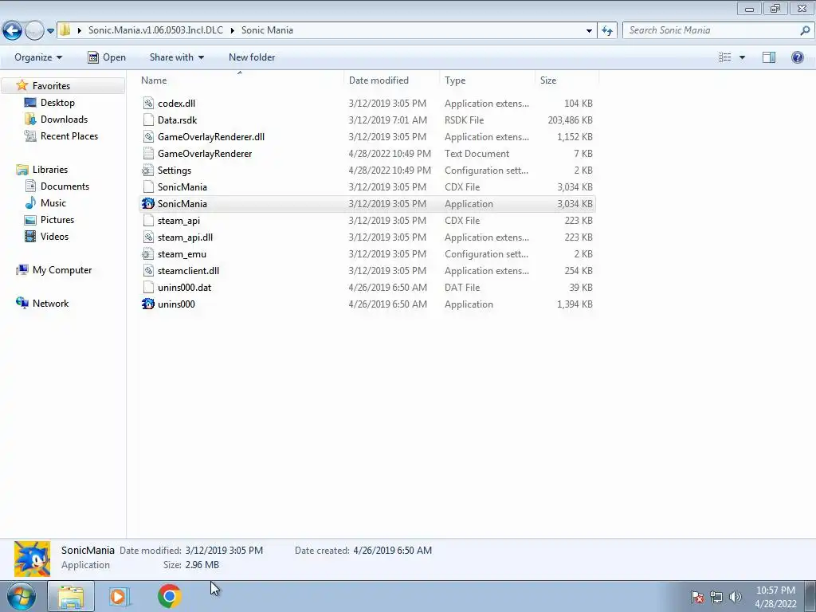Open the Share with menu

click(176, 57)
